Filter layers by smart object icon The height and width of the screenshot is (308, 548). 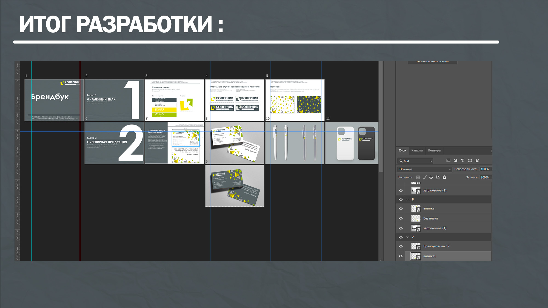click(477, 161)
